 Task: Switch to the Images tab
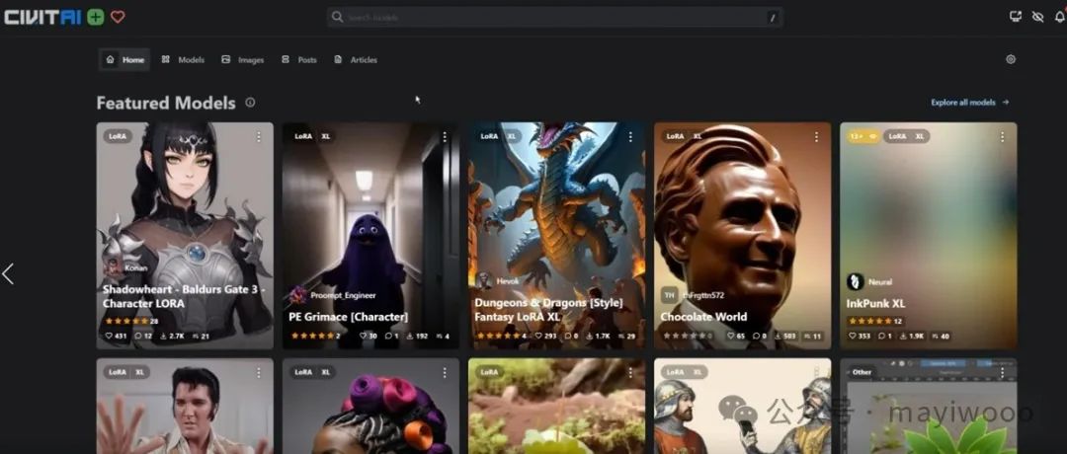point(243,60)
